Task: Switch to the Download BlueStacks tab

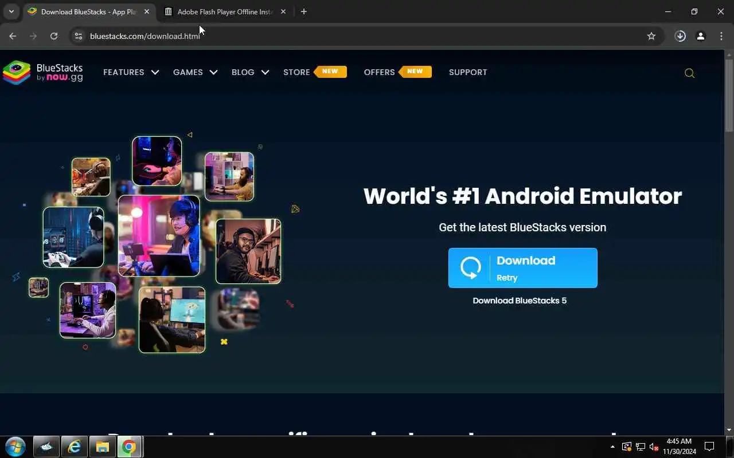Action: (x=89, y=11)
